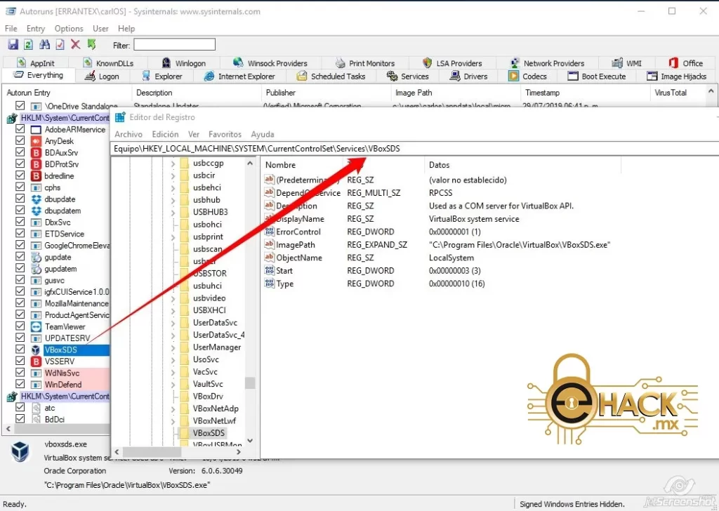Screen dimensions: 719x511
Task: Click the TeamViewer entry icon
Action: (36, 327)
